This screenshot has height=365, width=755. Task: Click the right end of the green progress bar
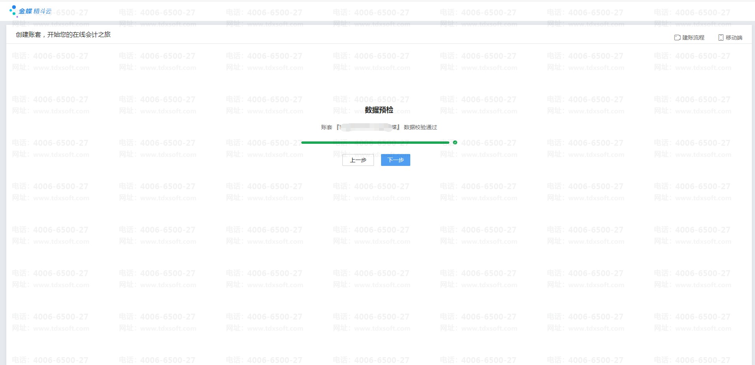click(x=447, y=143)
